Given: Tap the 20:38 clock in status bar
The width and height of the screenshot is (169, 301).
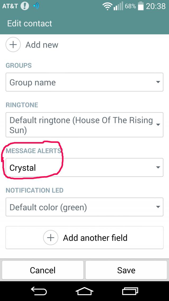Looking at the screenshot, I should [x=156, y=6].
